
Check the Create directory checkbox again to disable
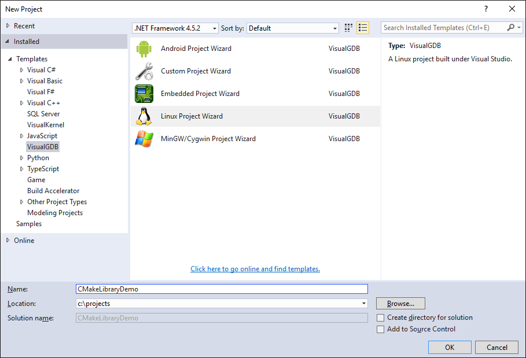coord(381,318)
